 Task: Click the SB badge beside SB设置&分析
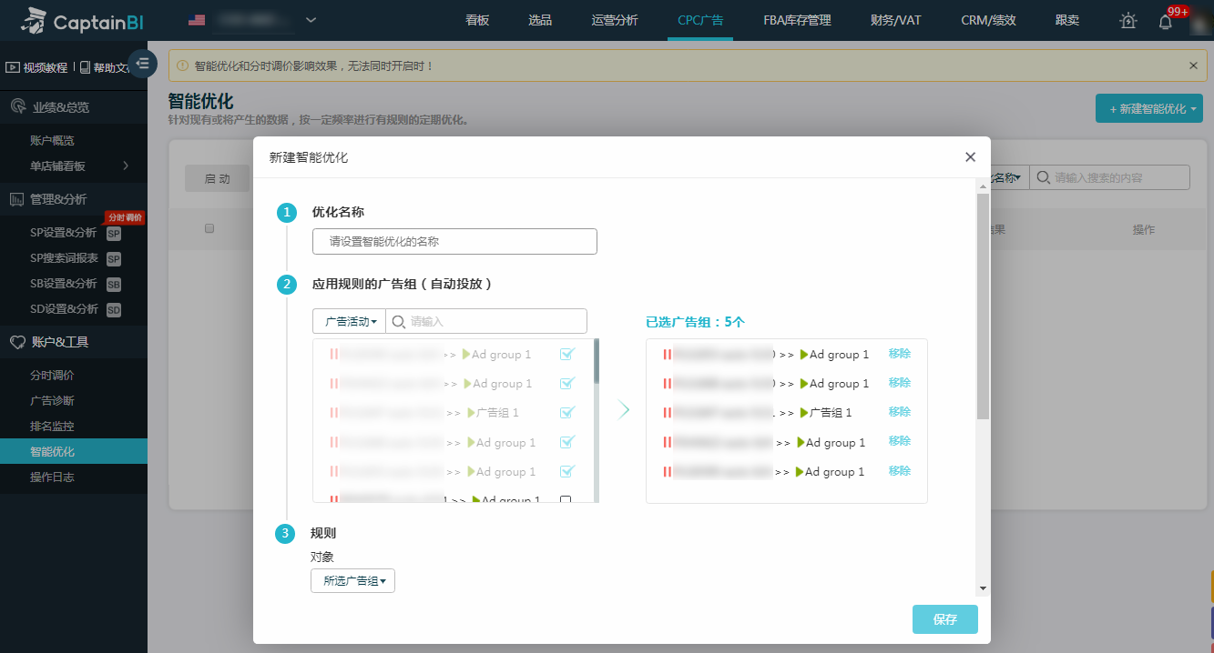(114, 285)
